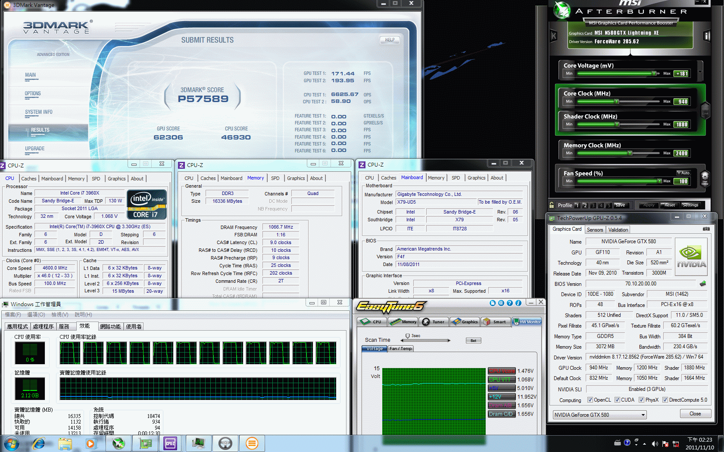Open the EasyTune6 Graphics tab
The height and width of the screenshot is (452, 724).
click(465, 322)
